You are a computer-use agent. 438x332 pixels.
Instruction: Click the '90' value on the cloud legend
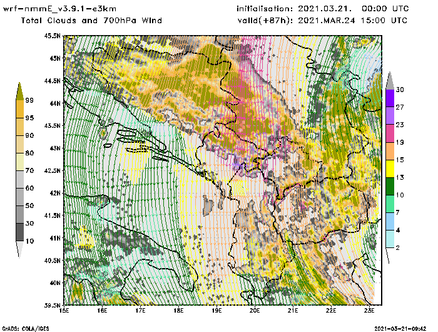click(29, 135)
